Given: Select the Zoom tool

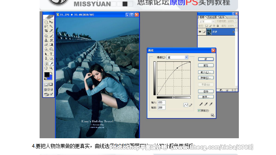Looking at the screenshot, I should click(51, 68).
